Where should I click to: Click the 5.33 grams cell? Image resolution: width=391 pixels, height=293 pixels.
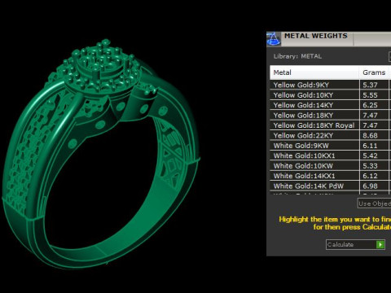374,166
